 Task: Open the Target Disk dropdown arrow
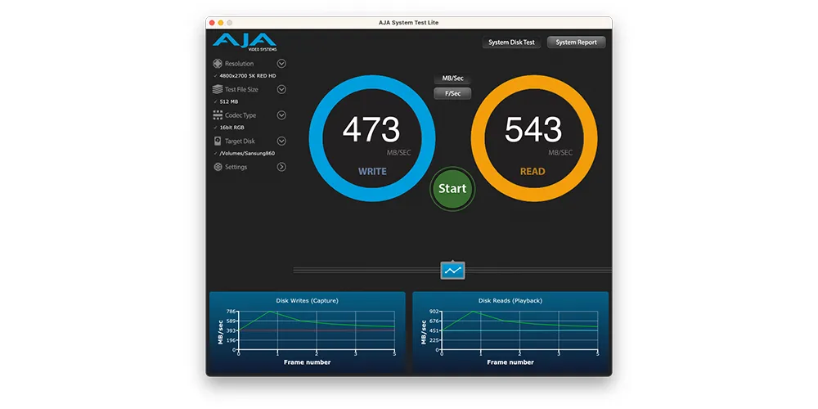click(x=281, y=142)
